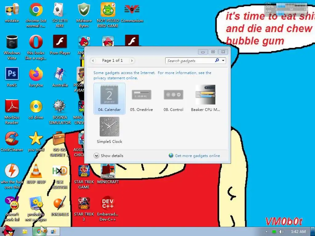Click the CPU usage bar on desktop gadget
Viewport: 315px width, 236px height.
coord(292,6)
